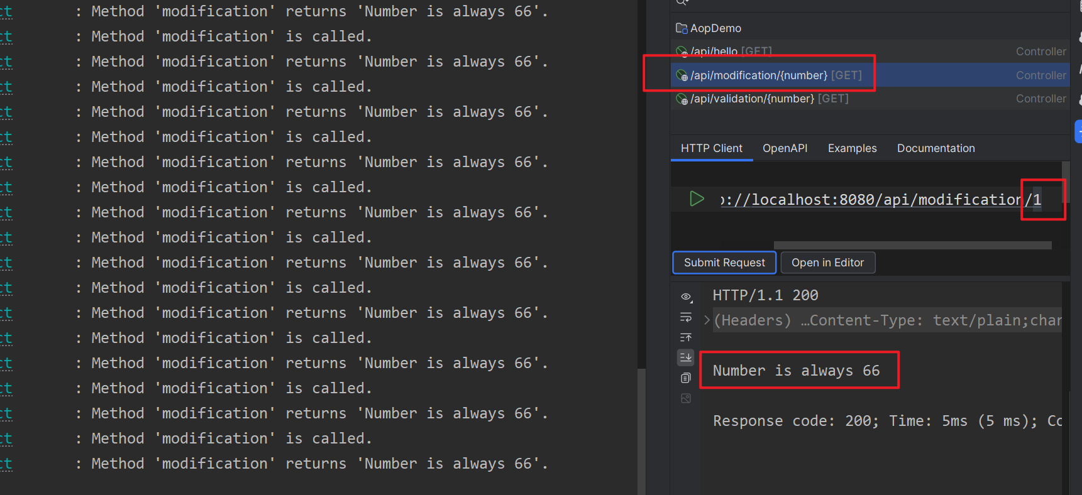Expand the collapsed response Headers section
1082x495 pixels.
point(707,320)
